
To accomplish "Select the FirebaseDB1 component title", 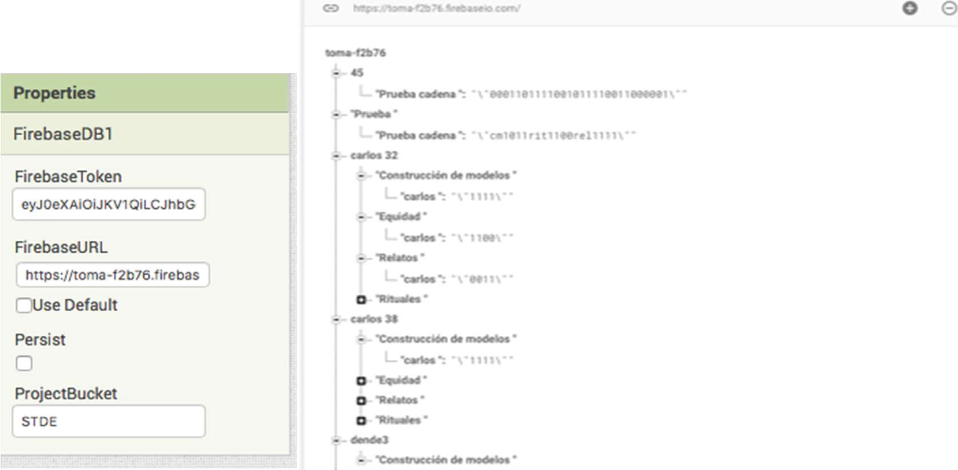I will coord(63,134).
